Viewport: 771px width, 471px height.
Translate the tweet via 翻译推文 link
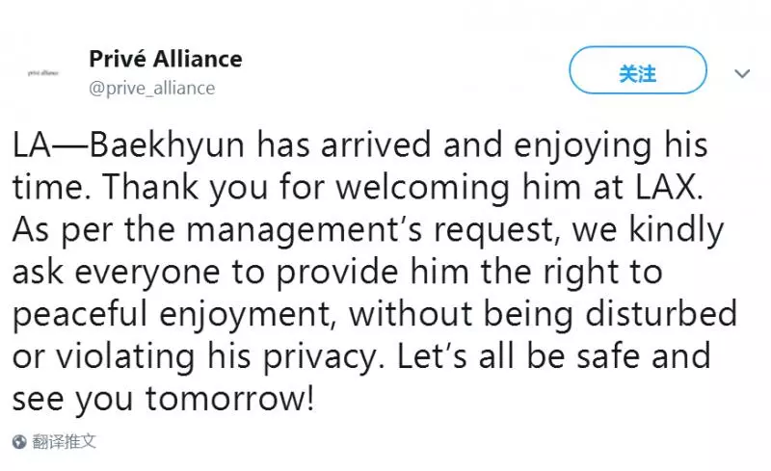(64, 441)
